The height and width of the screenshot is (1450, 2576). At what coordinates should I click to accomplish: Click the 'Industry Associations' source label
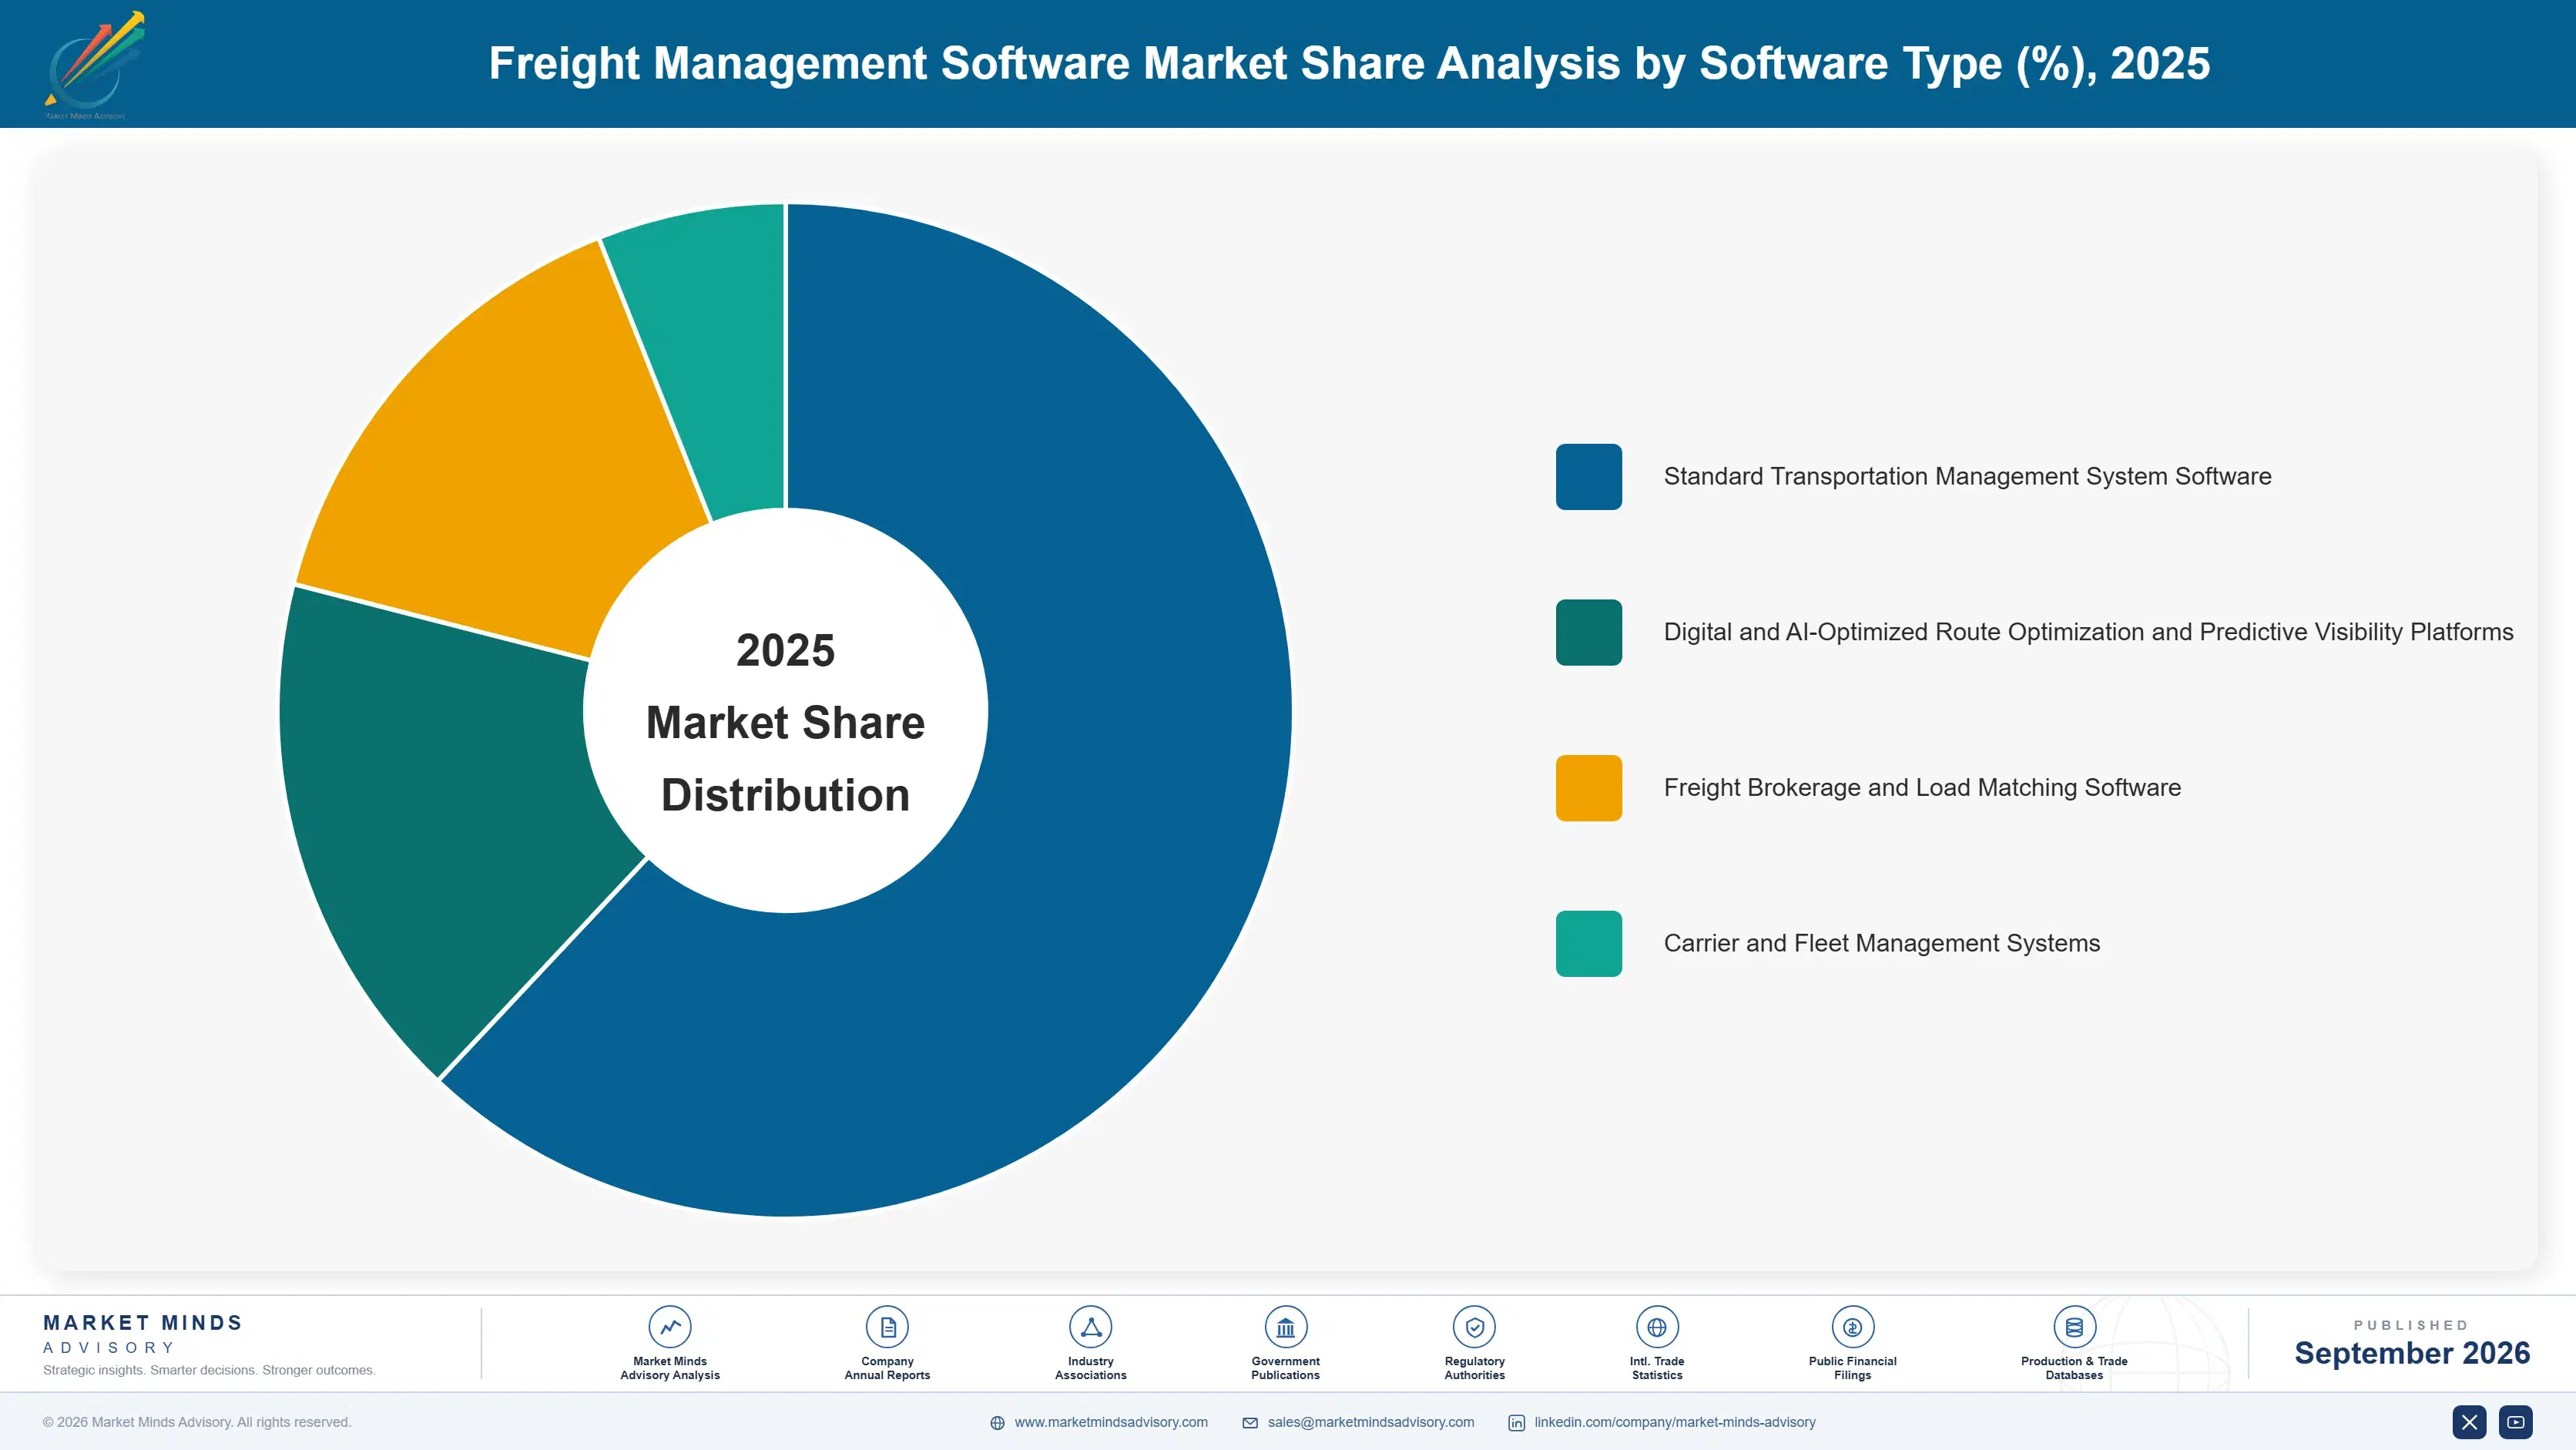tap(1091, 1368)
